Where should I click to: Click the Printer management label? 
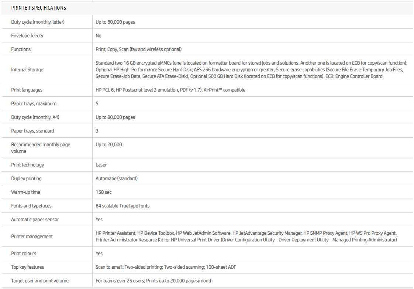click(32, 237)
